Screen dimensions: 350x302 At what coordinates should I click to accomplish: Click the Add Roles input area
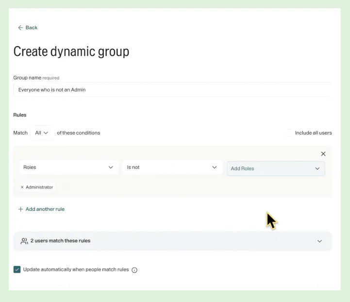(x=269, y=168)
